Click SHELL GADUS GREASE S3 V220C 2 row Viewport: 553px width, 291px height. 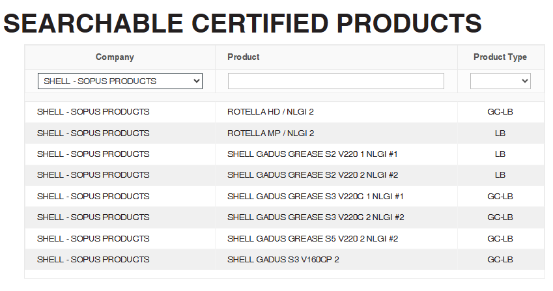pyautogui.click(x=315, y=217)
